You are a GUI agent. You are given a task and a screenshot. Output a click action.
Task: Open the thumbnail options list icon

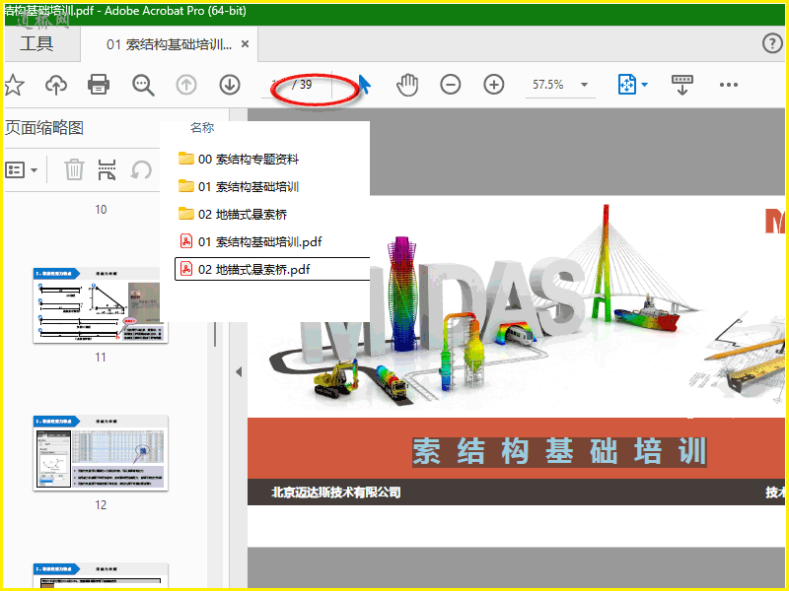(15, 169)
